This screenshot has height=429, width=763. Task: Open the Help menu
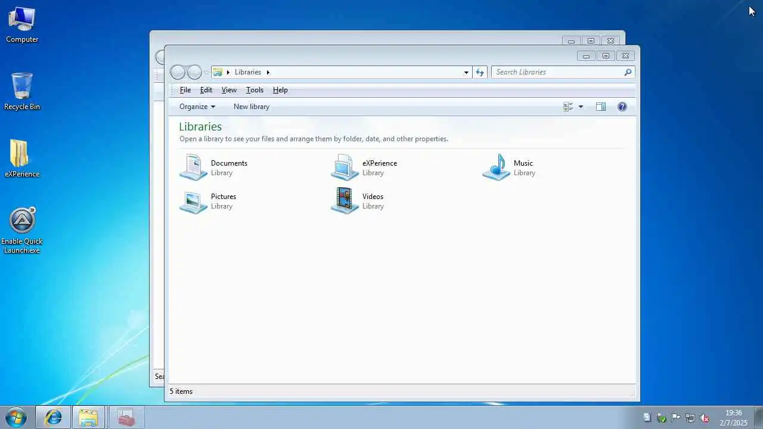point(280,90)
